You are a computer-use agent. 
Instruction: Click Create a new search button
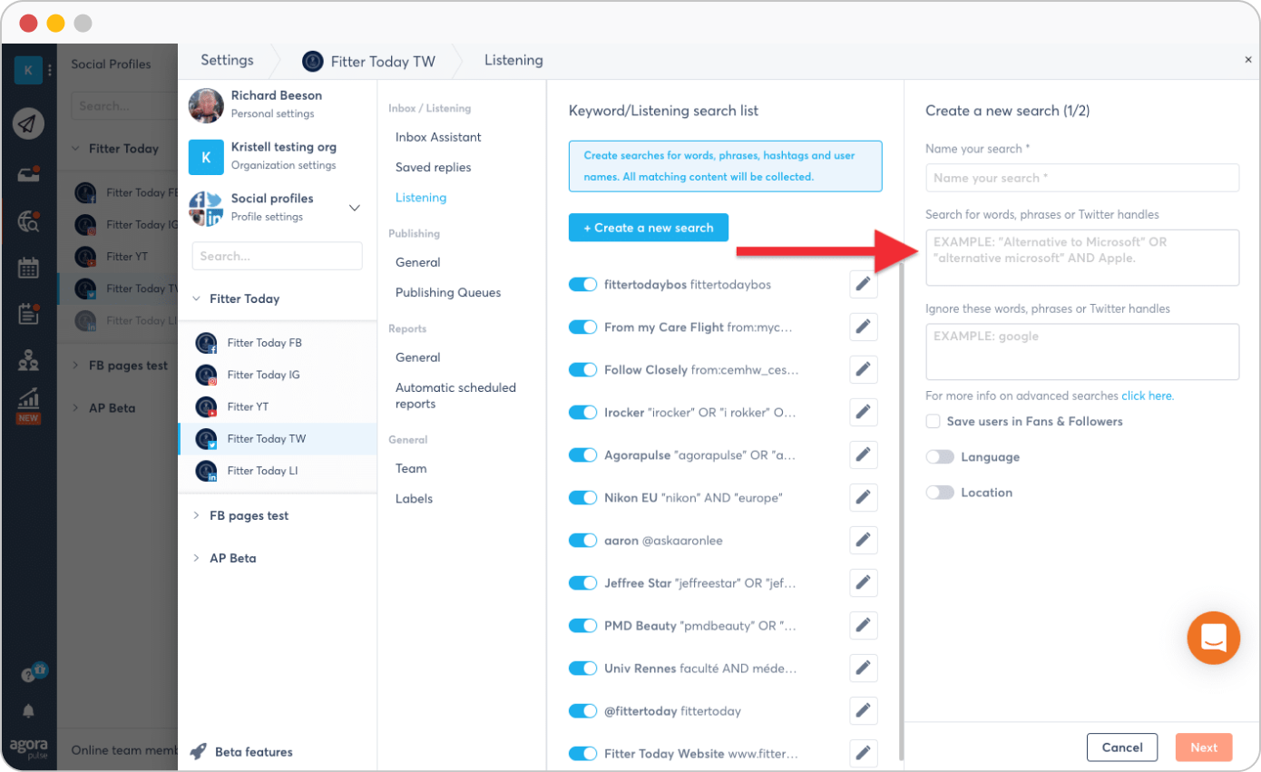[x=649, y=228]
